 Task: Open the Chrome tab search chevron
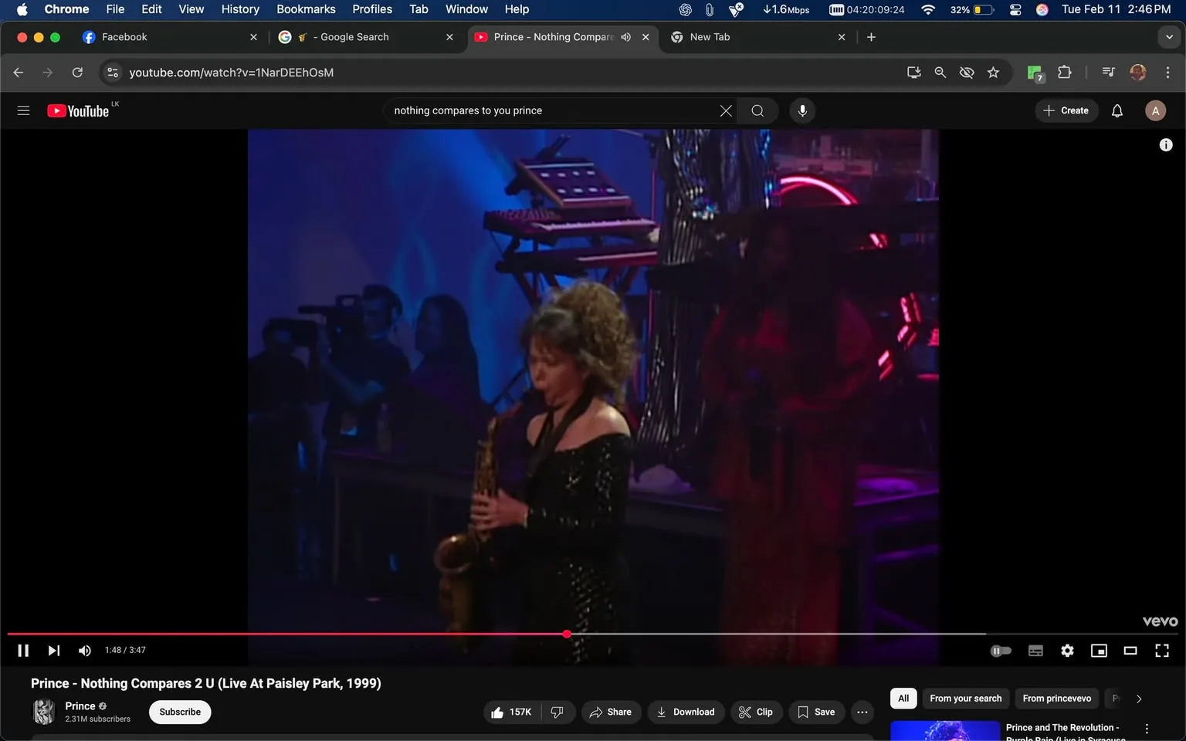1168,36
